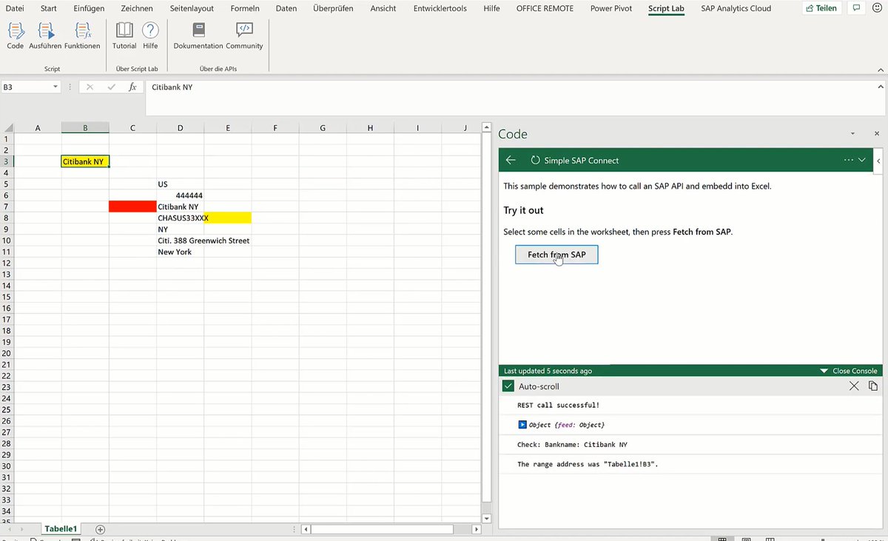Click the Fetch from SAP button
The image size is (888, 541).
coord(556,255)
